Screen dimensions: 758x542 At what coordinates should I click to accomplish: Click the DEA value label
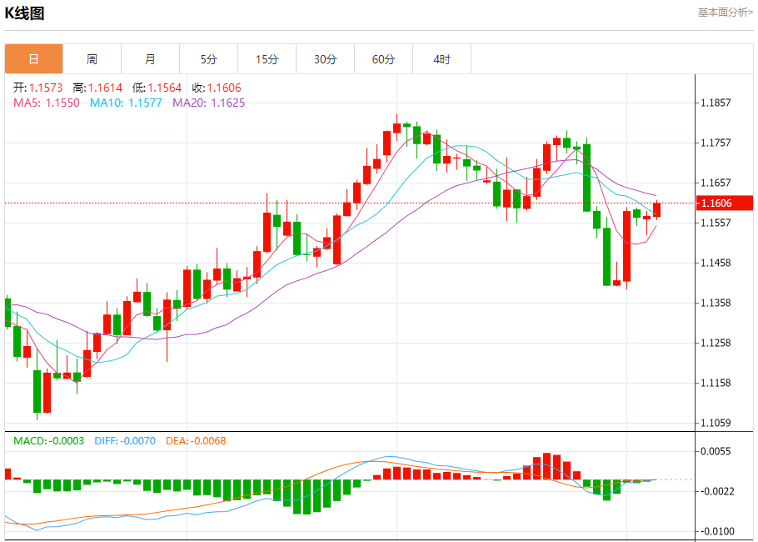[x=196, y=440]
